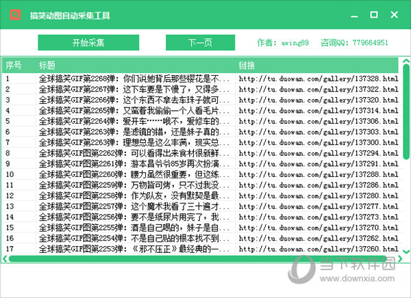Click window title 搞笑动图自动采集工具

click(70, 16)
